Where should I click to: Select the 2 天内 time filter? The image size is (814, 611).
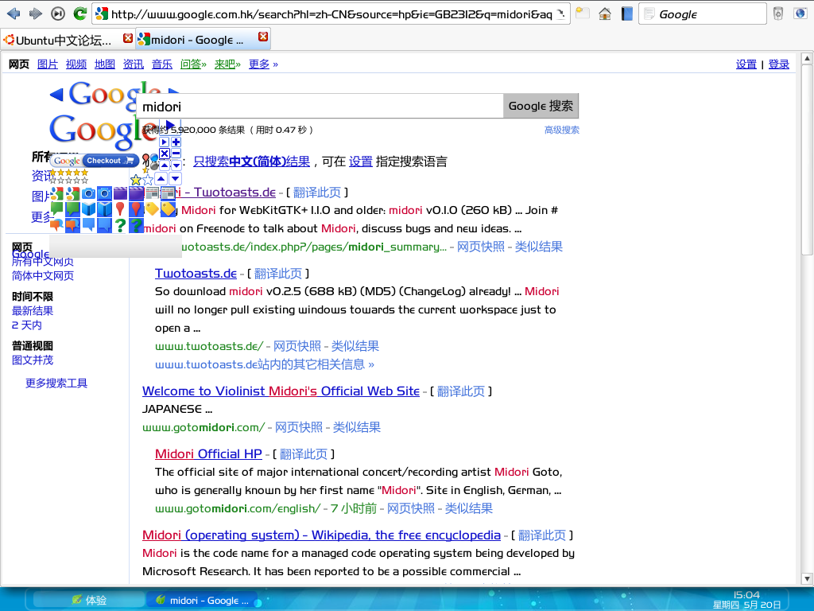pos(26,325)
